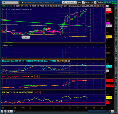Image resolution: width=118 pixels, height=114 pixels.
Task: Open the Style menu
Action: 78,2
